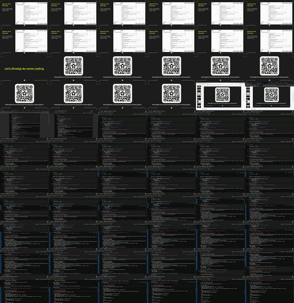Click QR code beside the coding title slide
This screenshot has height=303, width=294.
pyautogui.click(x=73, y=66)
